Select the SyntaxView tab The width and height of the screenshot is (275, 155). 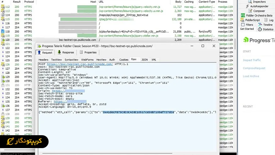click(x=71, y=60)
